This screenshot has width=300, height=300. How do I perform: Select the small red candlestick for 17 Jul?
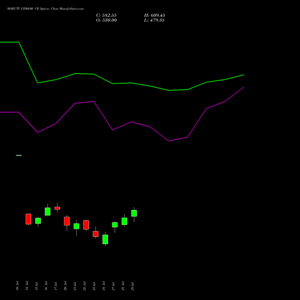coord(57,208)
